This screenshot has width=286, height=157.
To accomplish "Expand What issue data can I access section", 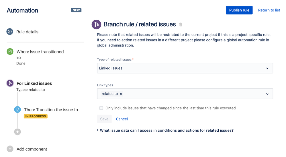I will [x=165, y=130].
